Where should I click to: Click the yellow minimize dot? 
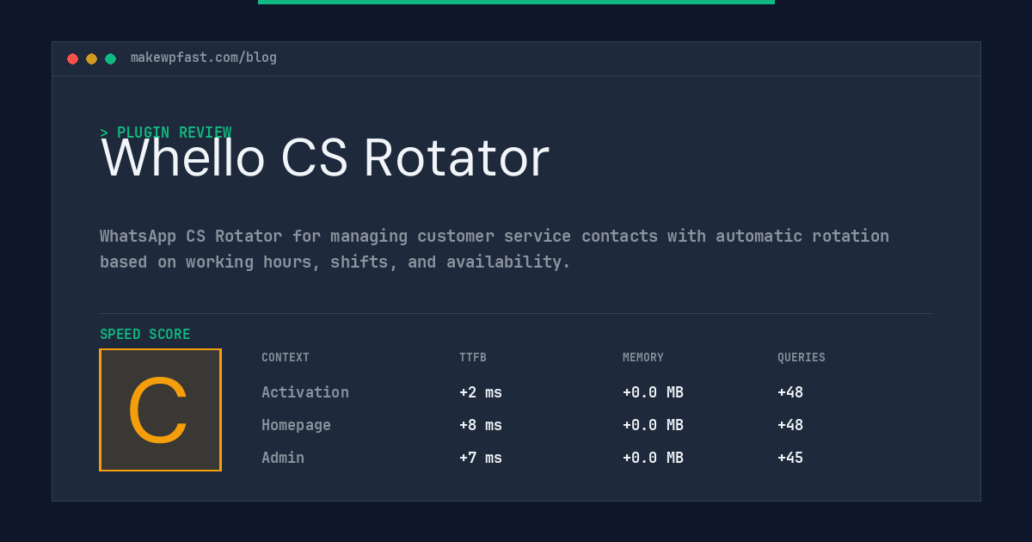pos(91,59)
